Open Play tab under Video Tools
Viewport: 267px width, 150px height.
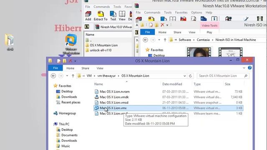209,32
